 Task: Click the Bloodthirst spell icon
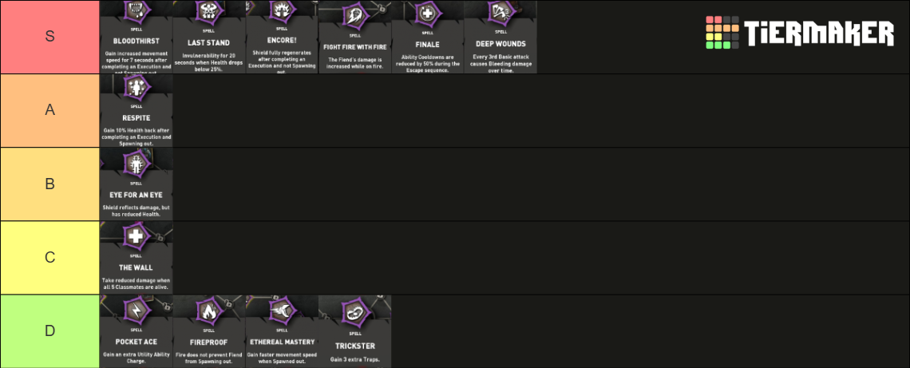(x=136, y=10)
